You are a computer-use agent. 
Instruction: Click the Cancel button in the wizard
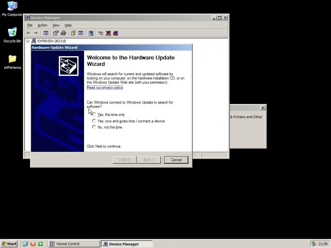(176, 160)
